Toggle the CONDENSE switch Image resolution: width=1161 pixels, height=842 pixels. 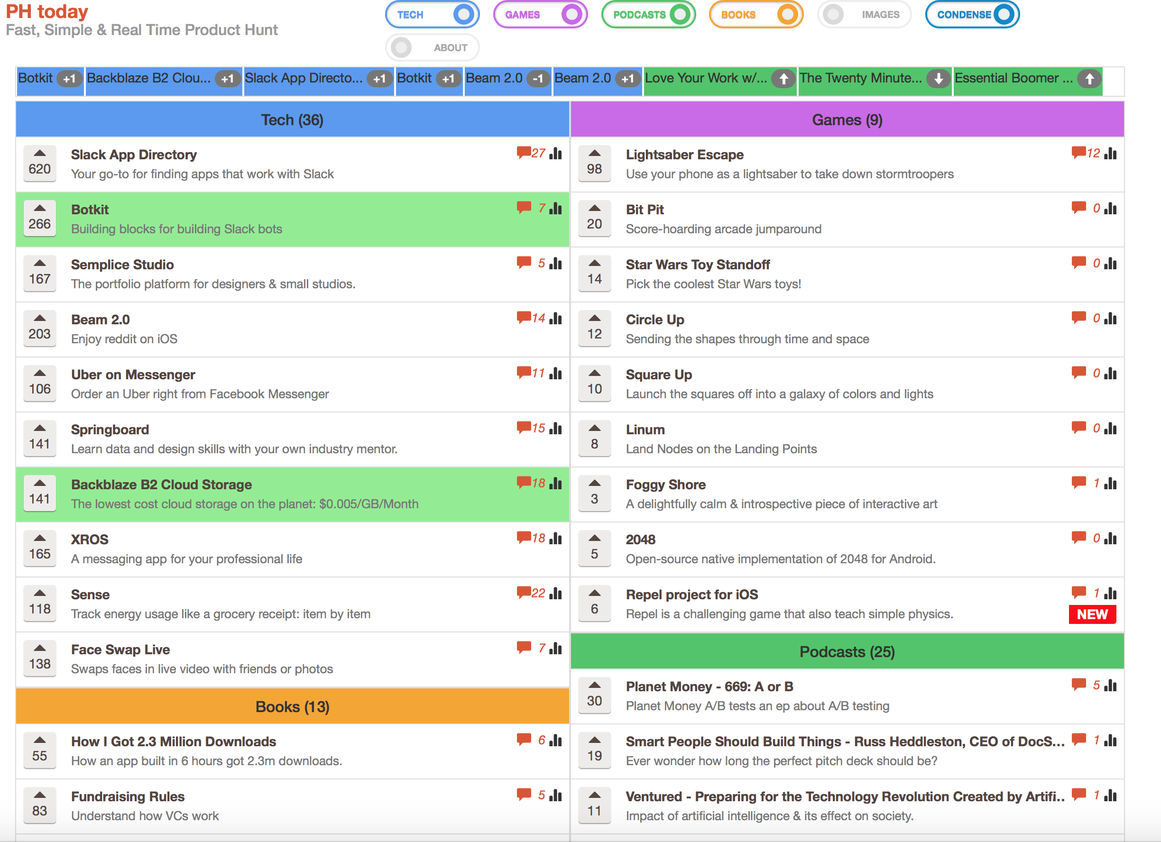point(972,14)
